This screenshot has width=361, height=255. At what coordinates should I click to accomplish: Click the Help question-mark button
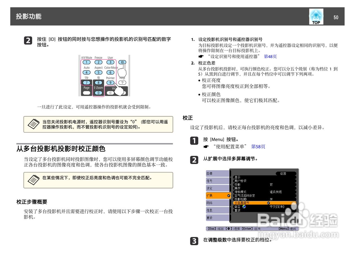[123, 82]
